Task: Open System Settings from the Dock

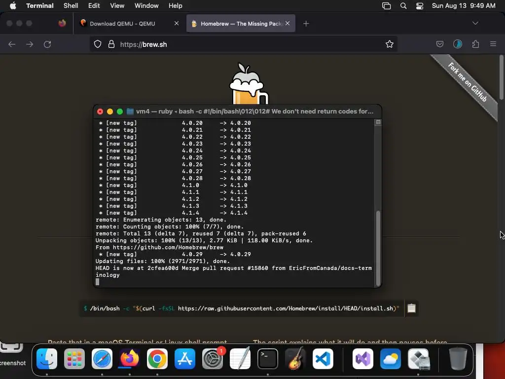Action: coord(213,359)
